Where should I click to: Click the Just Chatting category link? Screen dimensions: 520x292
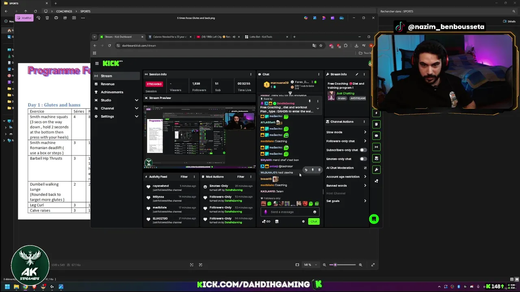(345, 93)
